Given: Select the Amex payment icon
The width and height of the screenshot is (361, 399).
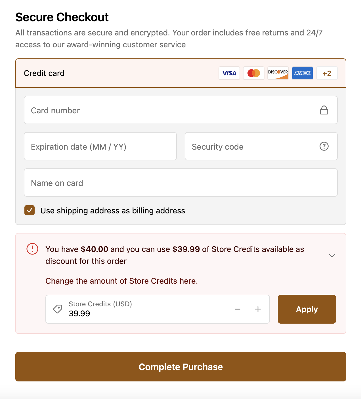Looking at the screenshot, I should [302, 73].
